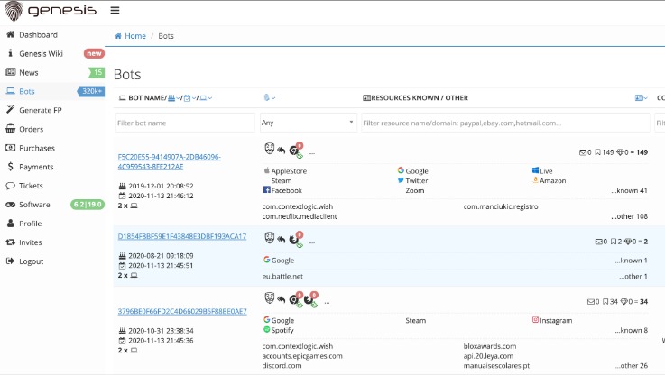Expand the mouse icon column dropdown
Viewport: 665px width, 375px height.
[x=269, y=98]
